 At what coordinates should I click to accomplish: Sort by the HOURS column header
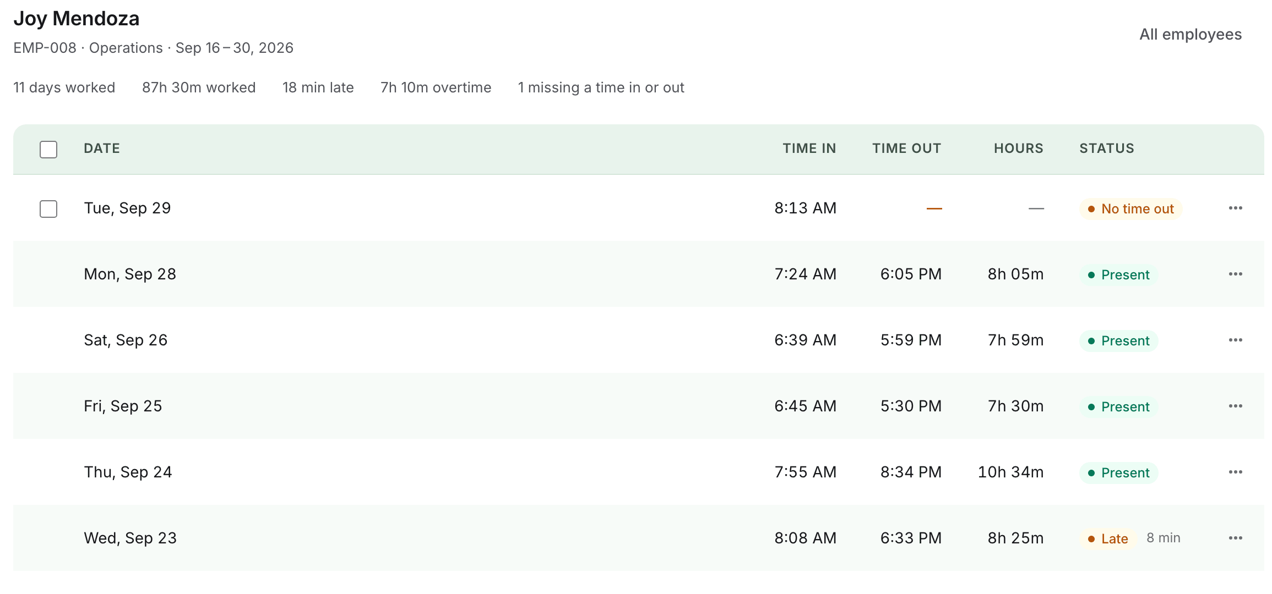[1019, 148]
